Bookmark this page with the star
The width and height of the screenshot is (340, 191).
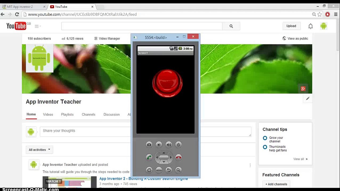[320, 14]
